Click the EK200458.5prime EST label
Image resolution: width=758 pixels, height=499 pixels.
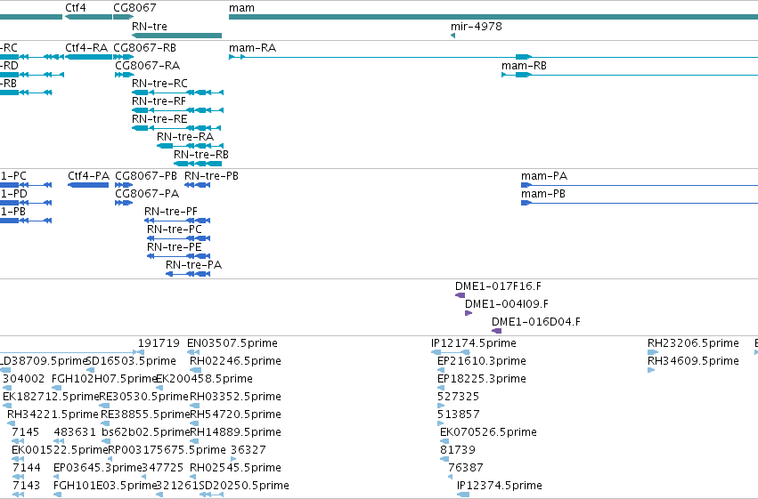click(x=204, y=379)
